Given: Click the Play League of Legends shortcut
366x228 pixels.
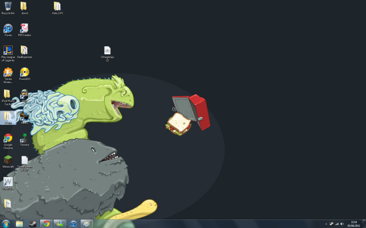Looking at the screenshot, I should click(x=8, y=51).
